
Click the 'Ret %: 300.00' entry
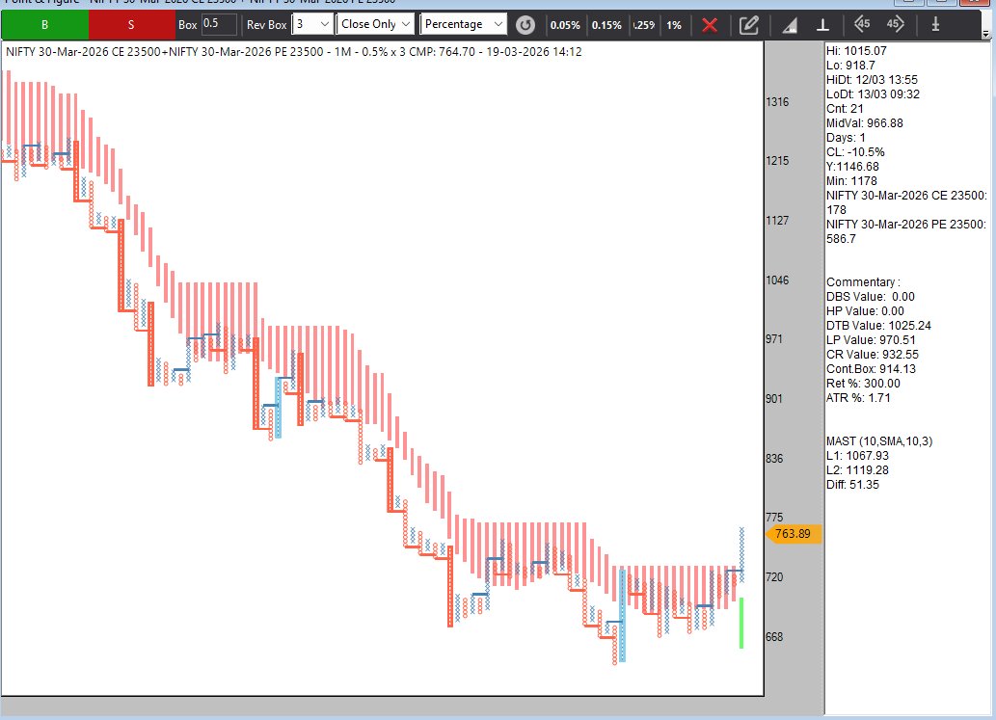(x=863, y=384)
